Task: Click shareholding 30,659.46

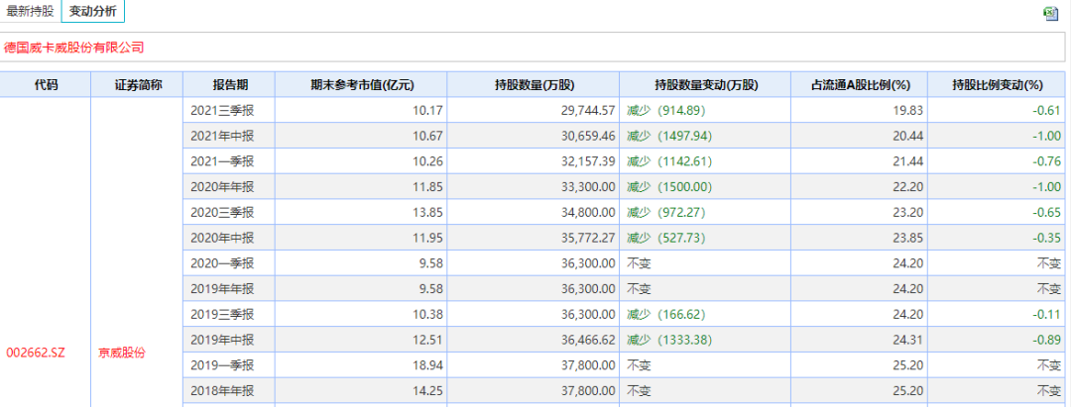Action: pyautogui.click(x=588, y=136)
